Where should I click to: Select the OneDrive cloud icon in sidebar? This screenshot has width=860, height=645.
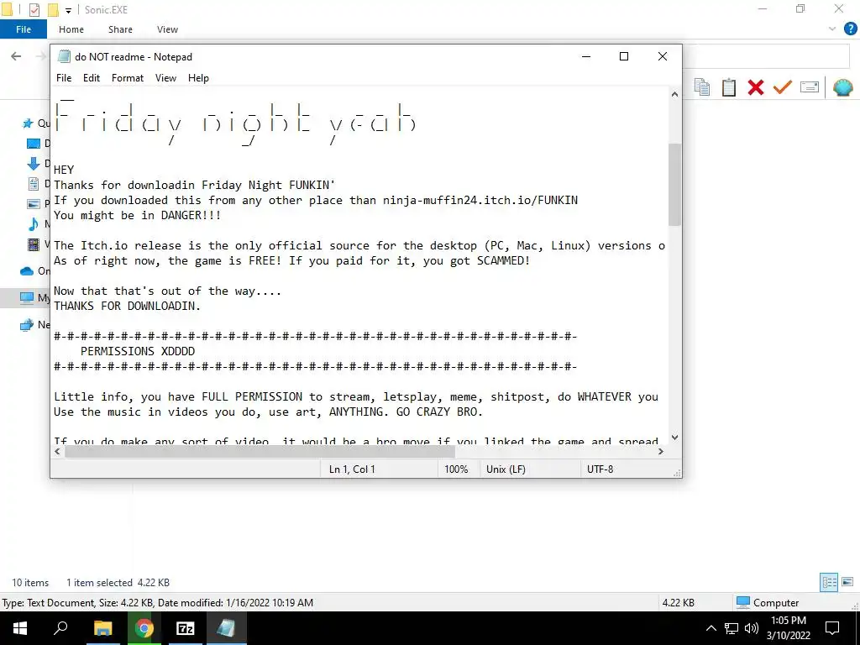pyautogui.click(x=27, y=271)
